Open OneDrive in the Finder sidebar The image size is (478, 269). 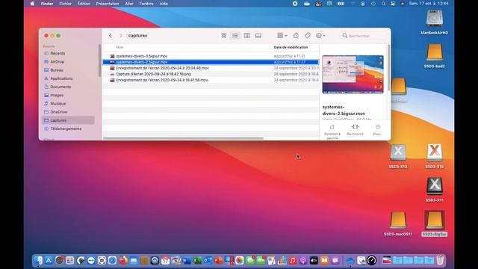click(58, 112)
